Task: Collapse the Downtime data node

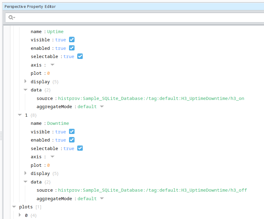Action: point(26,182)
